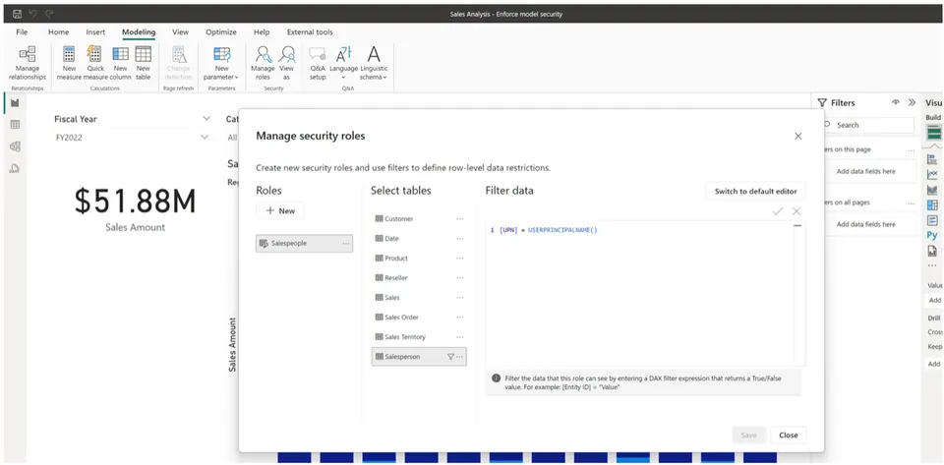Image resolution: width=944 pixels, height=465 pixels.
Task: Create a New measure
Action: coord(69,63)
